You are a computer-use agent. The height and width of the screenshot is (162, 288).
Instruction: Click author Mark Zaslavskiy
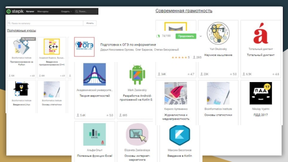137,90
